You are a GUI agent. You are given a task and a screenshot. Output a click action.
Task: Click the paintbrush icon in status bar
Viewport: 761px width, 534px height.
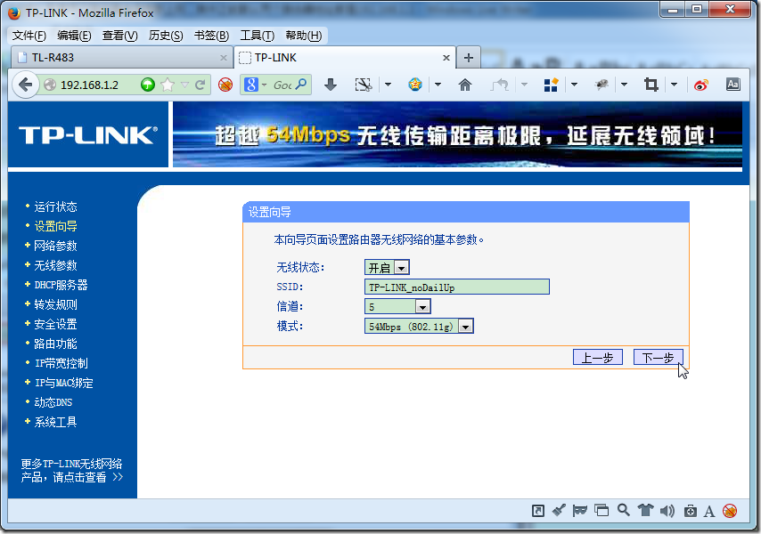point(559,510)
